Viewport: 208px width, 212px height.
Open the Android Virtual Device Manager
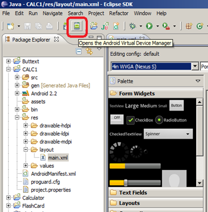click(x=77, y=26)
